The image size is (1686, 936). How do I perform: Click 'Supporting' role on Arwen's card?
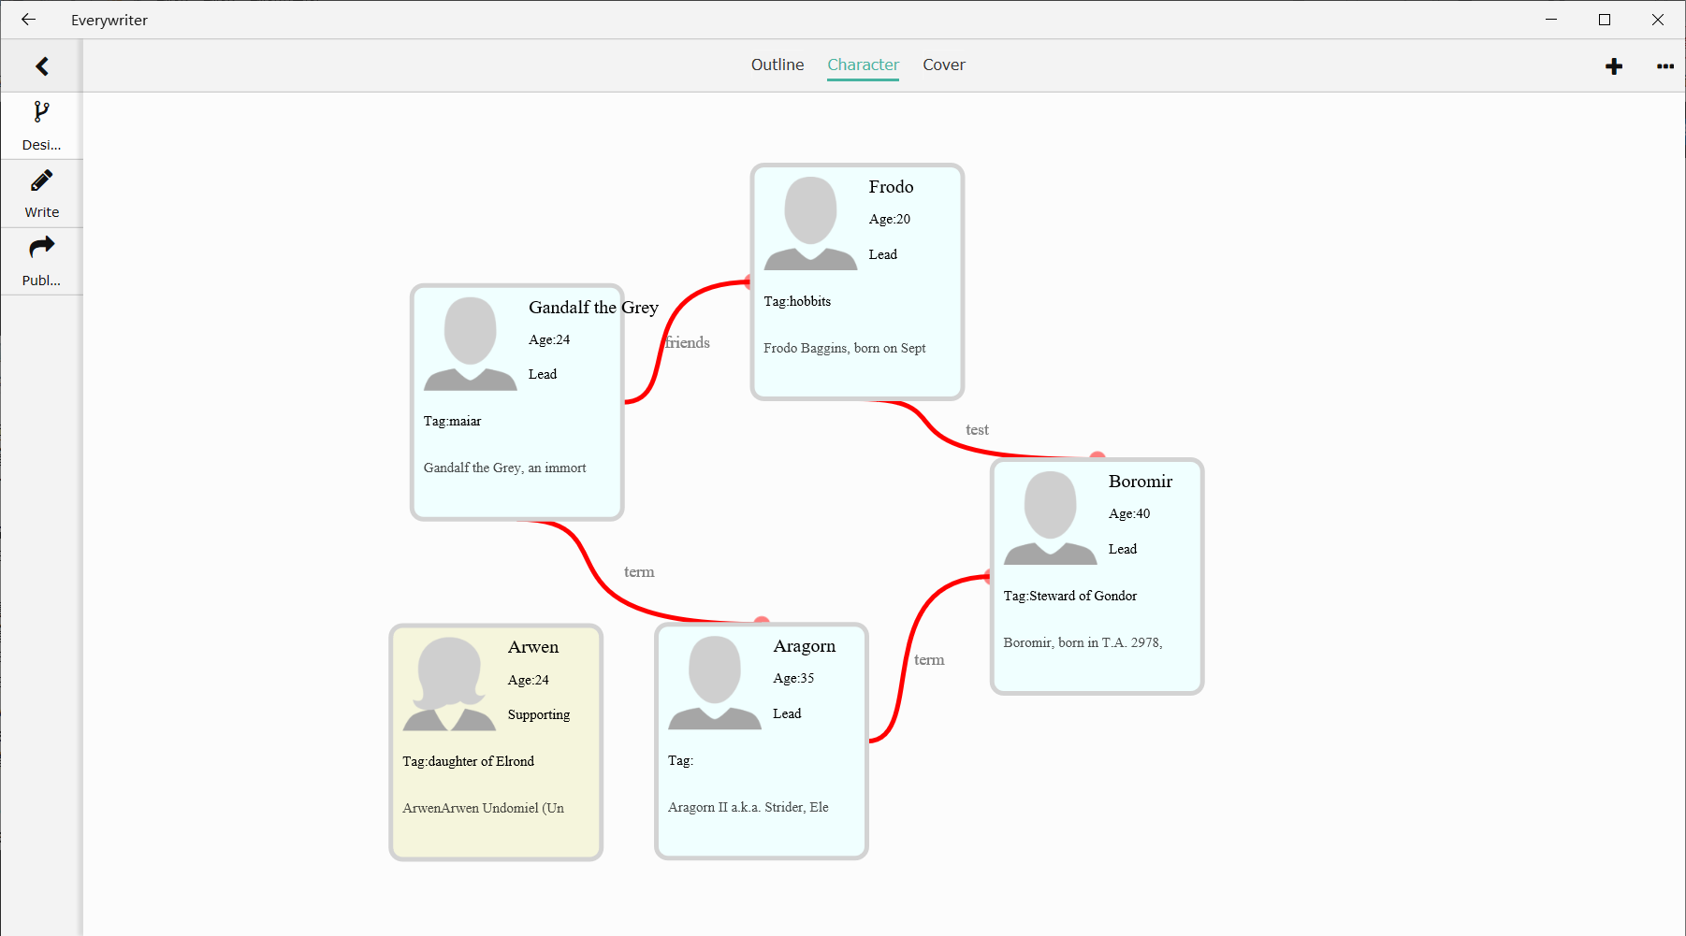click(x=539, y=714)
